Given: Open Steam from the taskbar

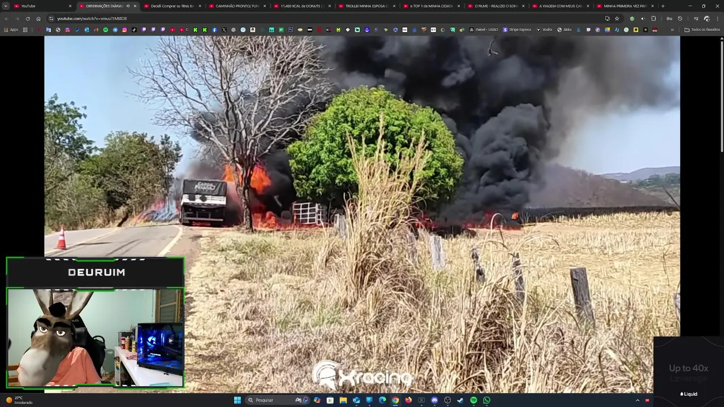Looking at the screenshot, I should (460, 400).
